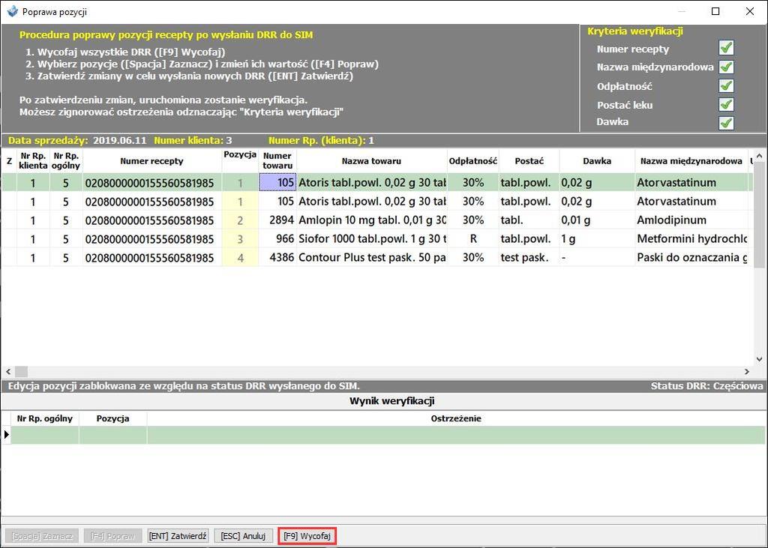Image resolution: width=768 pixels, height=548 pixels.
Task: Click the Numer towaru column header
Action: coord(277,161)
